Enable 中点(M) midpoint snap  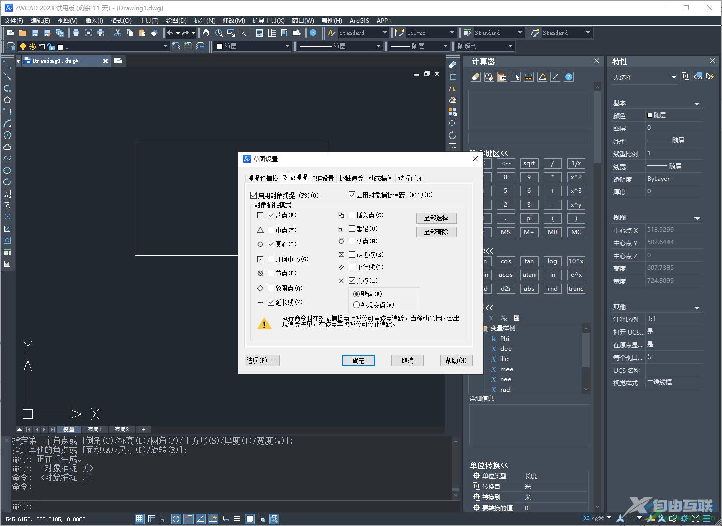(271, 230)
